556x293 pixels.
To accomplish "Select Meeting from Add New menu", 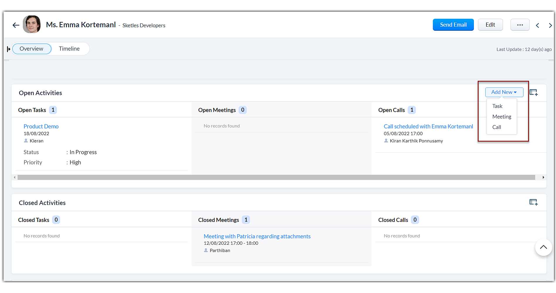I will 501,116.
